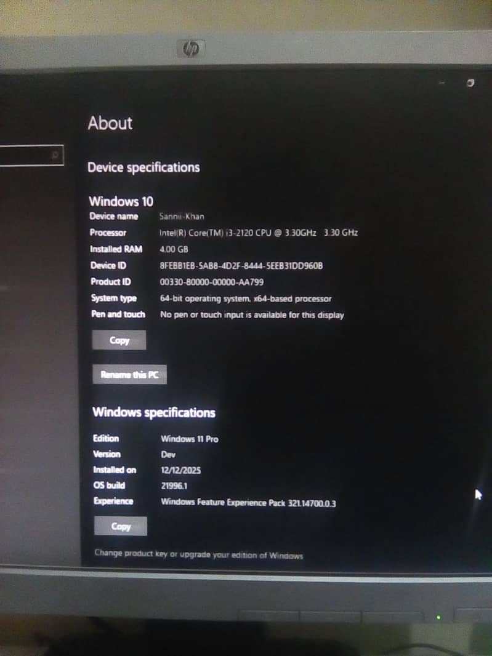Click Windows Feature Experience Pack value
The width and height of the screenshot is (492, 656).
pos(248,502)
